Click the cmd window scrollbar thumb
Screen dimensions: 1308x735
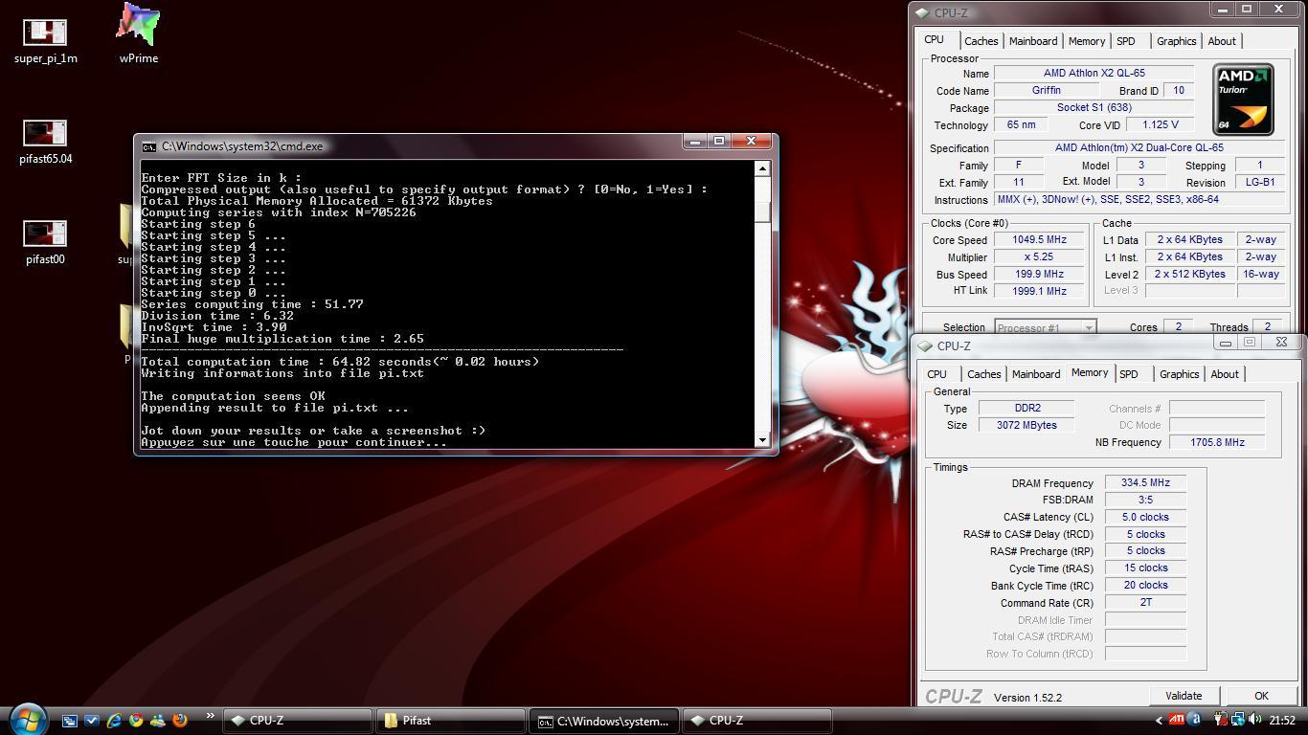click(762, 212)
